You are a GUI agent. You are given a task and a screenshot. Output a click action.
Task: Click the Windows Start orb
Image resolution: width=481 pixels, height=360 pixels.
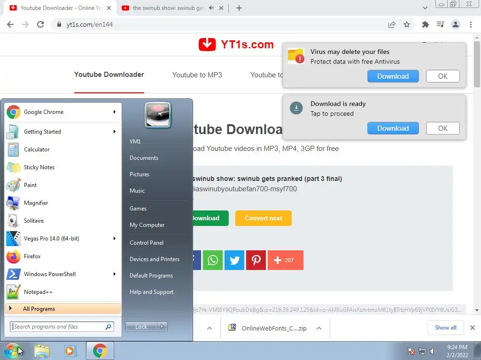[12, 351]
